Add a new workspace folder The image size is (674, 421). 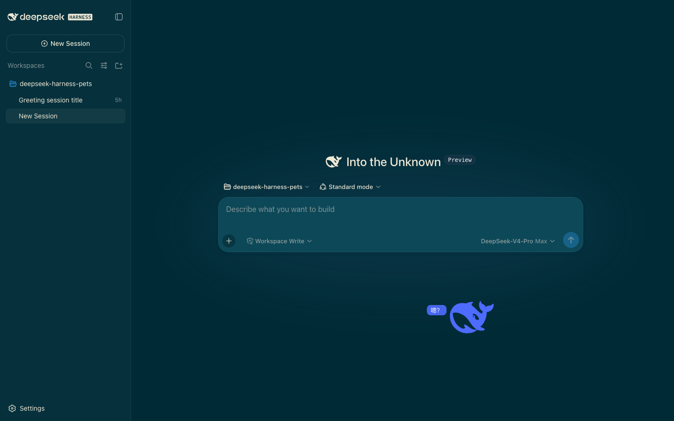point(119,65)
